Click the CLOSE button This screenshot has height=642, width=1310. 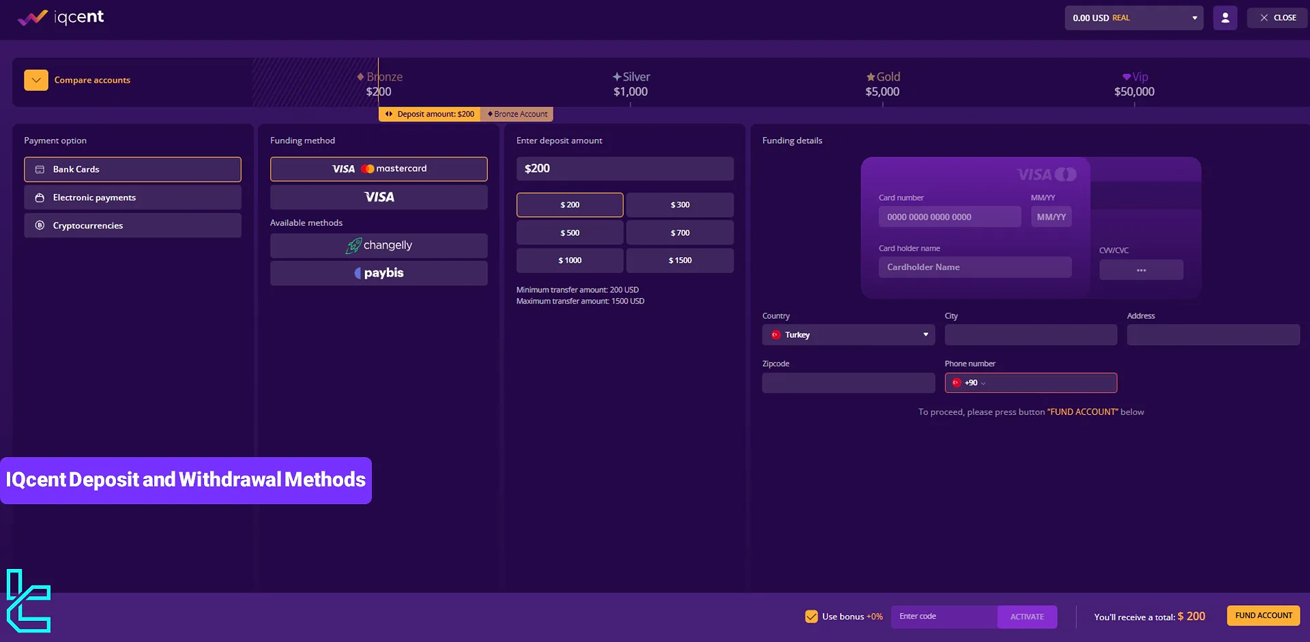pos(1277,18)
